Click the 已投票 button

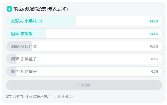84,85
